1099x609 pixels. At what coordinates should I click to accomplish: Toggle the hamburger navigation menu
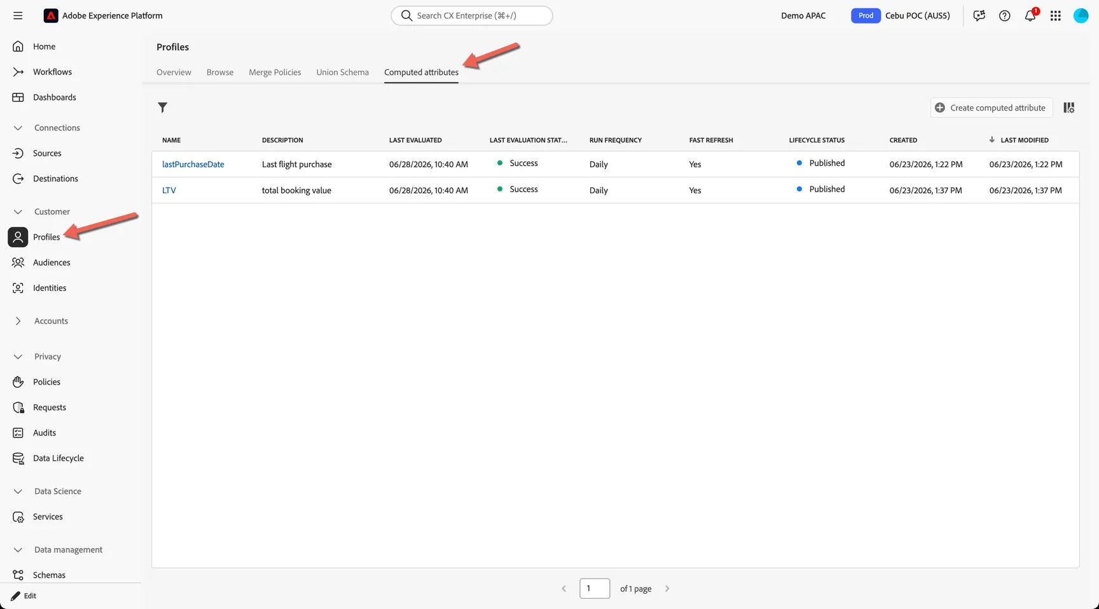tap(18, 16)
